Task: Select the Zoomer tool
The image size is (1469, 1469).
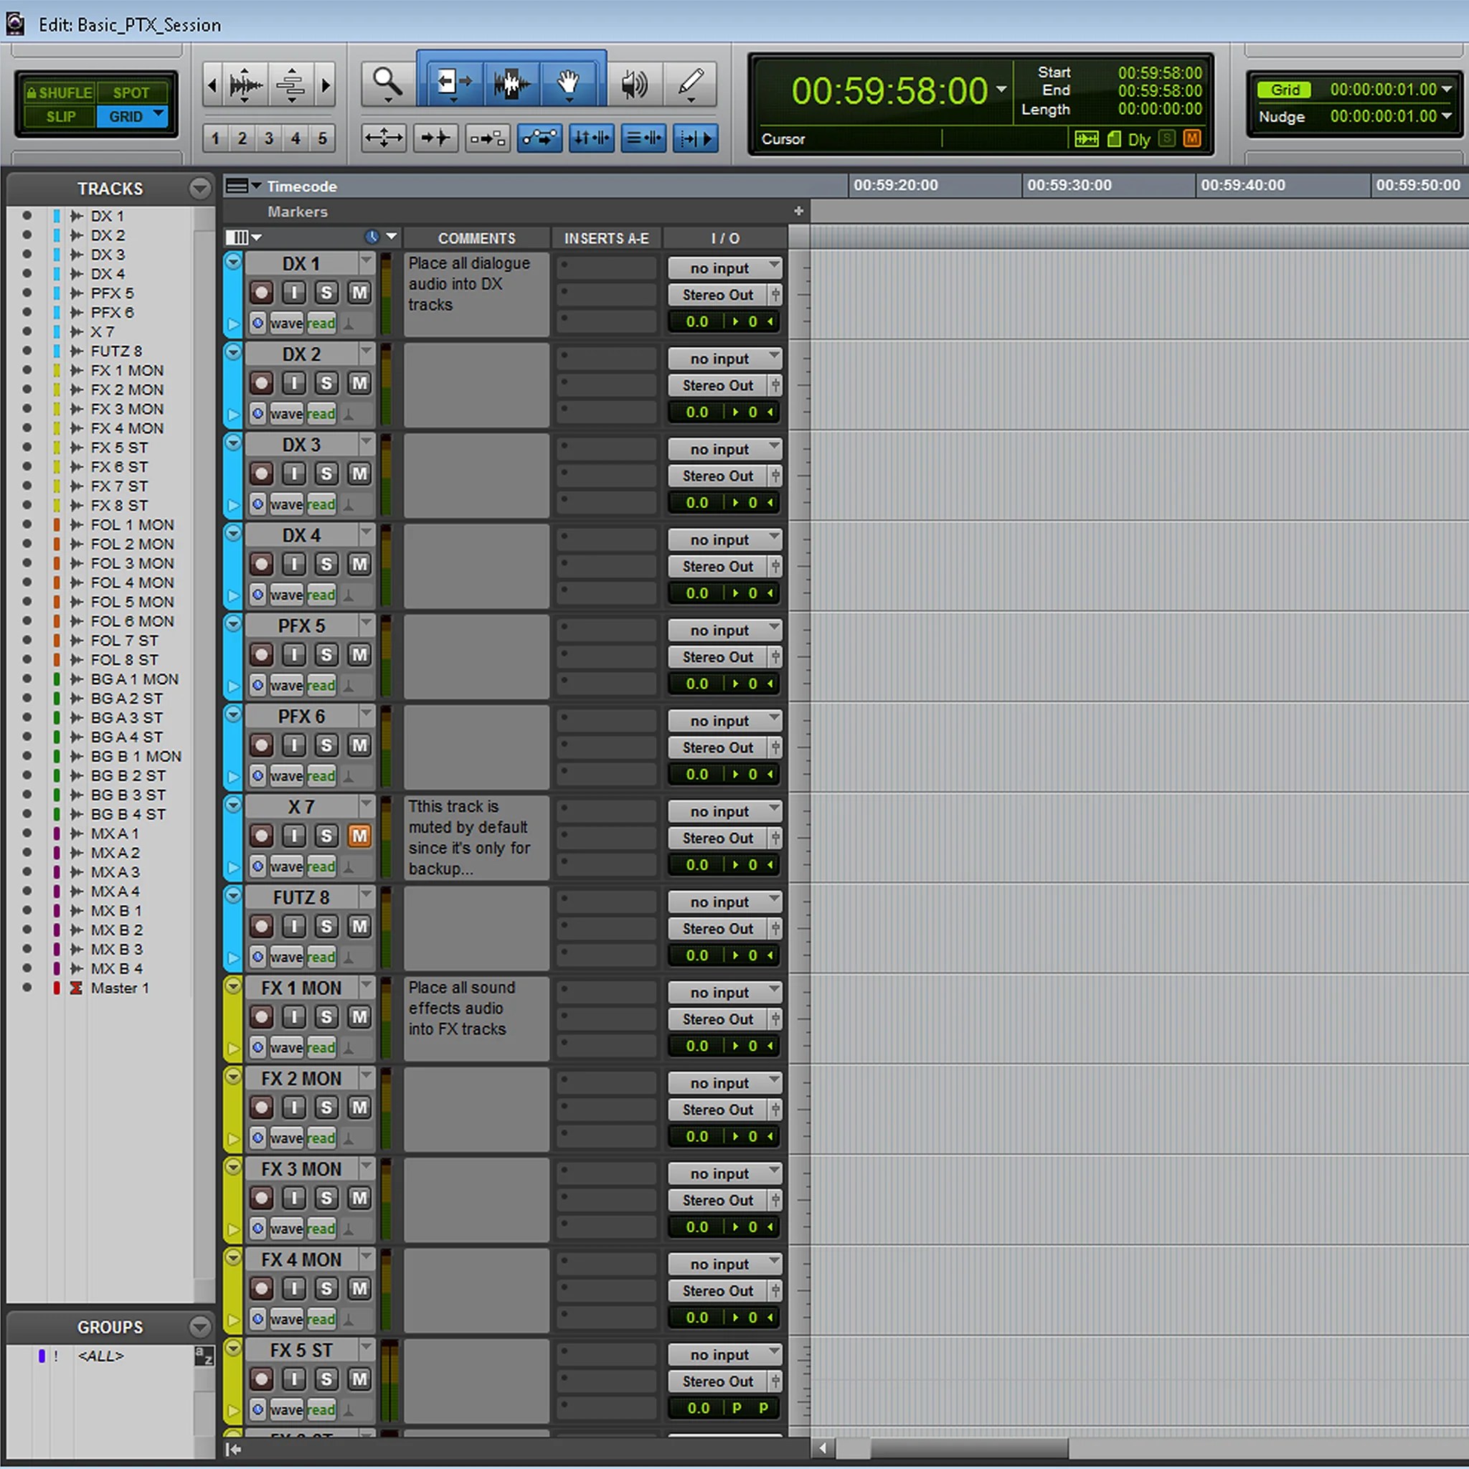Action: tap(385, 81)
